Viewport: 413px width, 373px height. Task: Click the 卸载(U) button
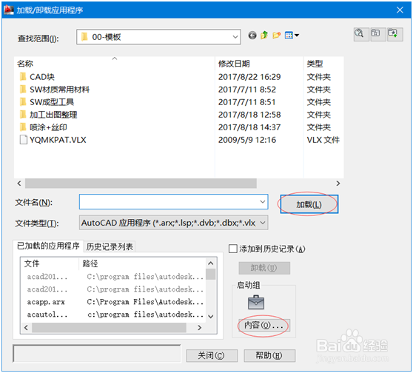pos(264,268)
